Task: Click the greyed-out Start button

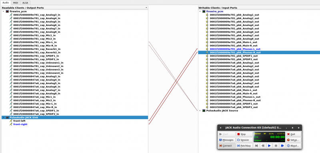Action: [227, 134]
